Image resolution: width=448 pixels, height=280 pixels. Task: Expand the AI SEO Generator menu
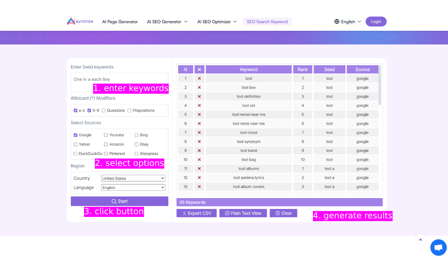tap(167, 22)
